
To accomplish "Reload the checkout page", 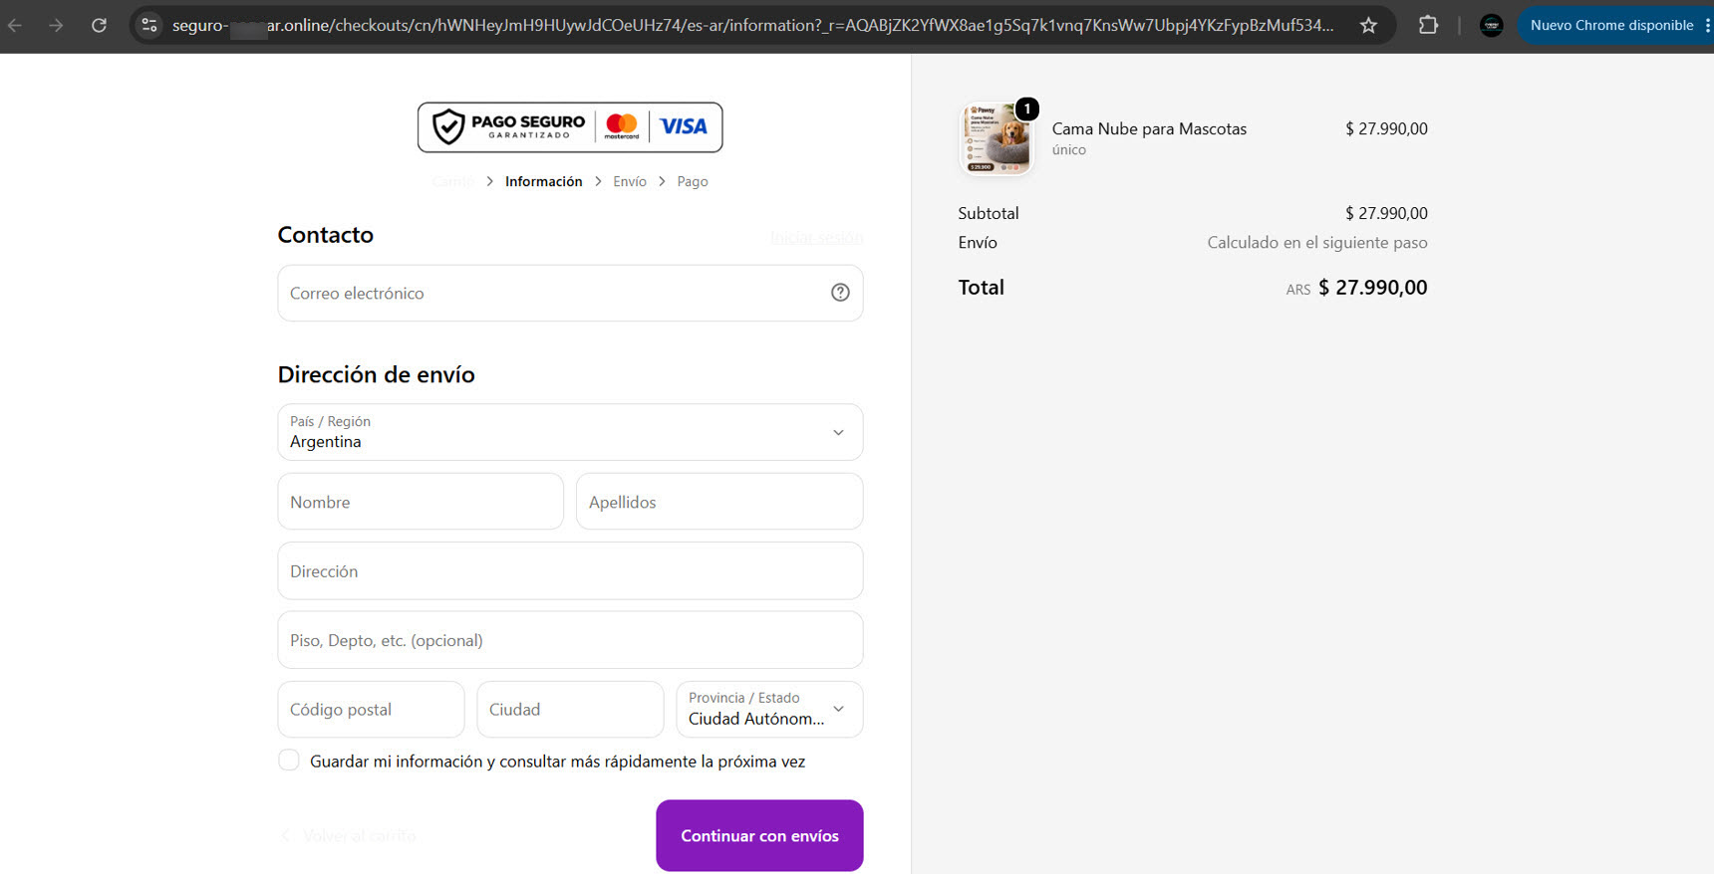I will click(x=99, y=25).
